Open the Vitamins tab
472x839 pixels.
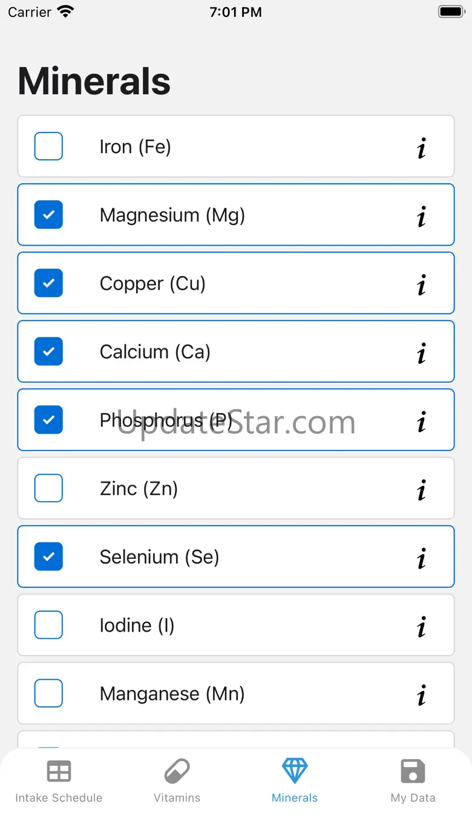coord(177,782)
